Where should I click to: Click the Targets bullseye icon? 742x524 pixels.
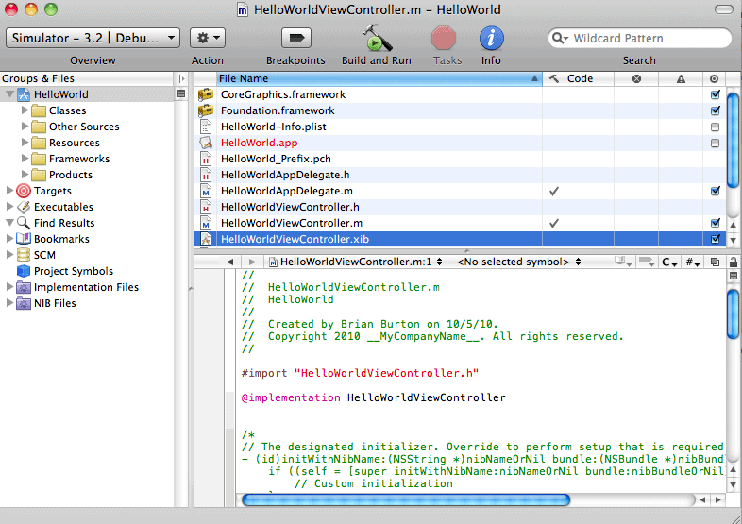24,191
